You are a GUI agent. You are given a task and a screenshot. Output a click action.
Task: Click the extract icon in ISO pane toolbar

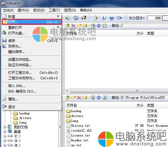point(93,26)
